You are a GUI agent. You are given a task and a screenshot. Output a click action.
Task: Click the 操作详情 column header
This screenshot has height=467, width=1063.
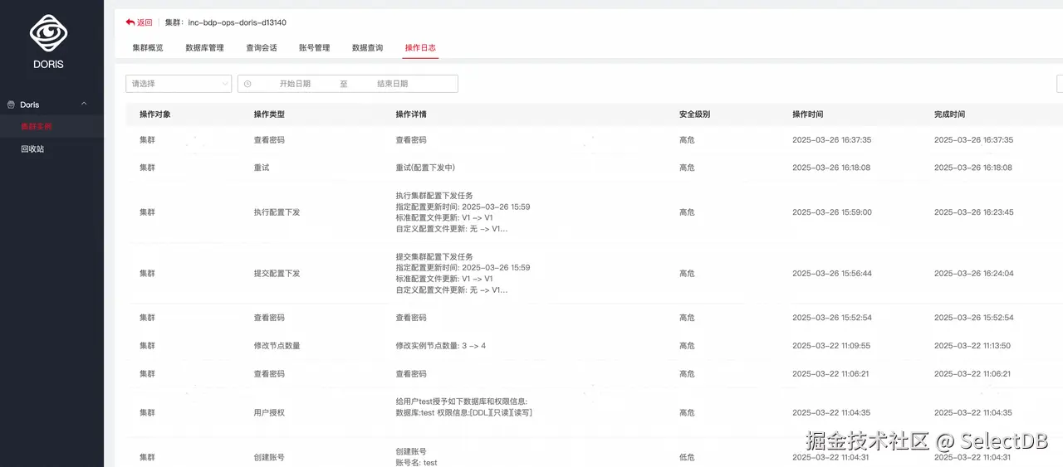(x=411, y=114)
